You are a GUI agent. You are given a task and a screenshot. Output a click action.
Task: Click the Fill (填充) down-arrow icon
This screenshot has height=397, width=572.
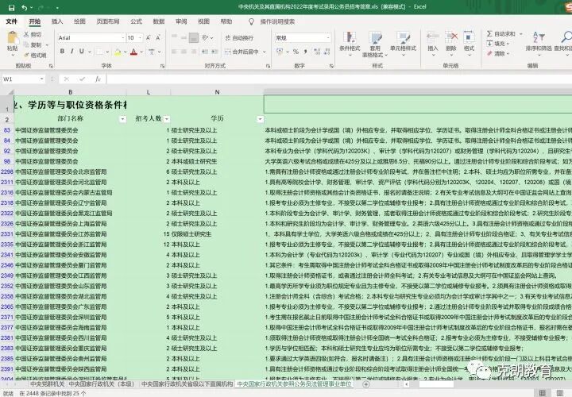click(x=489, y=44)
